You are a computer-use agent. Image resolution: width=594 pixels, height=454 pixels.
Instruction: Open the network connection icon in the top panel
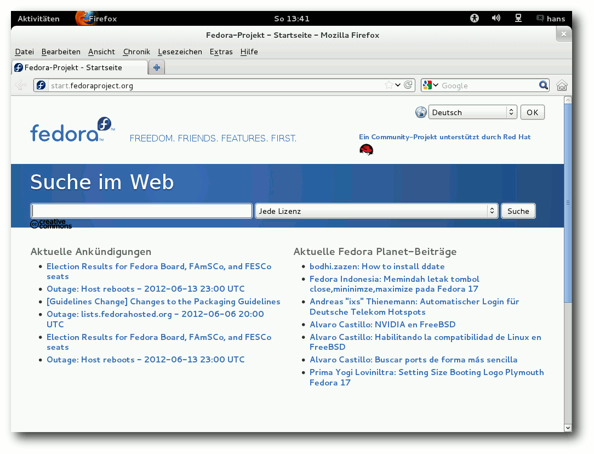[518, 18]
